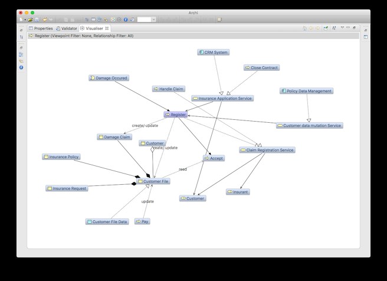Screen dimensions: 387x281
Task: Click the Outline view icon in toolbar
Action: point(100,19)
